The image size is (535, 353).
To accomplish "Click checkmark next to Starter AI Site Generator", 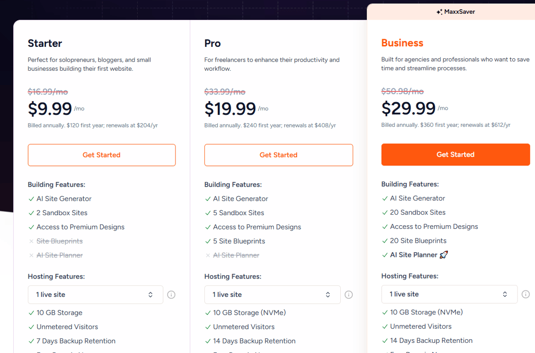I will click(31, 199).
